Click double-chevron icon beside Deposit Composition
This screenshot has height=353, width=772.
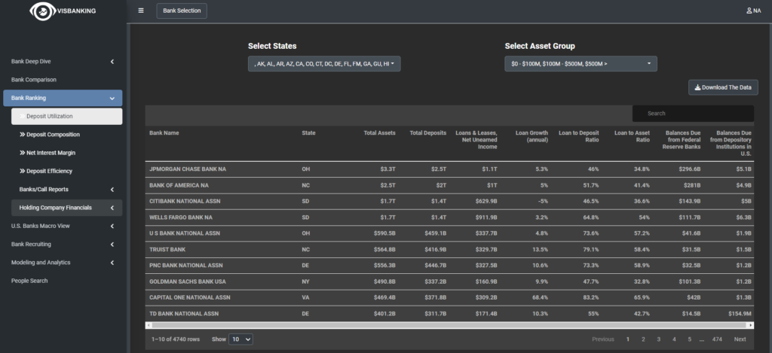click(22, 135)
